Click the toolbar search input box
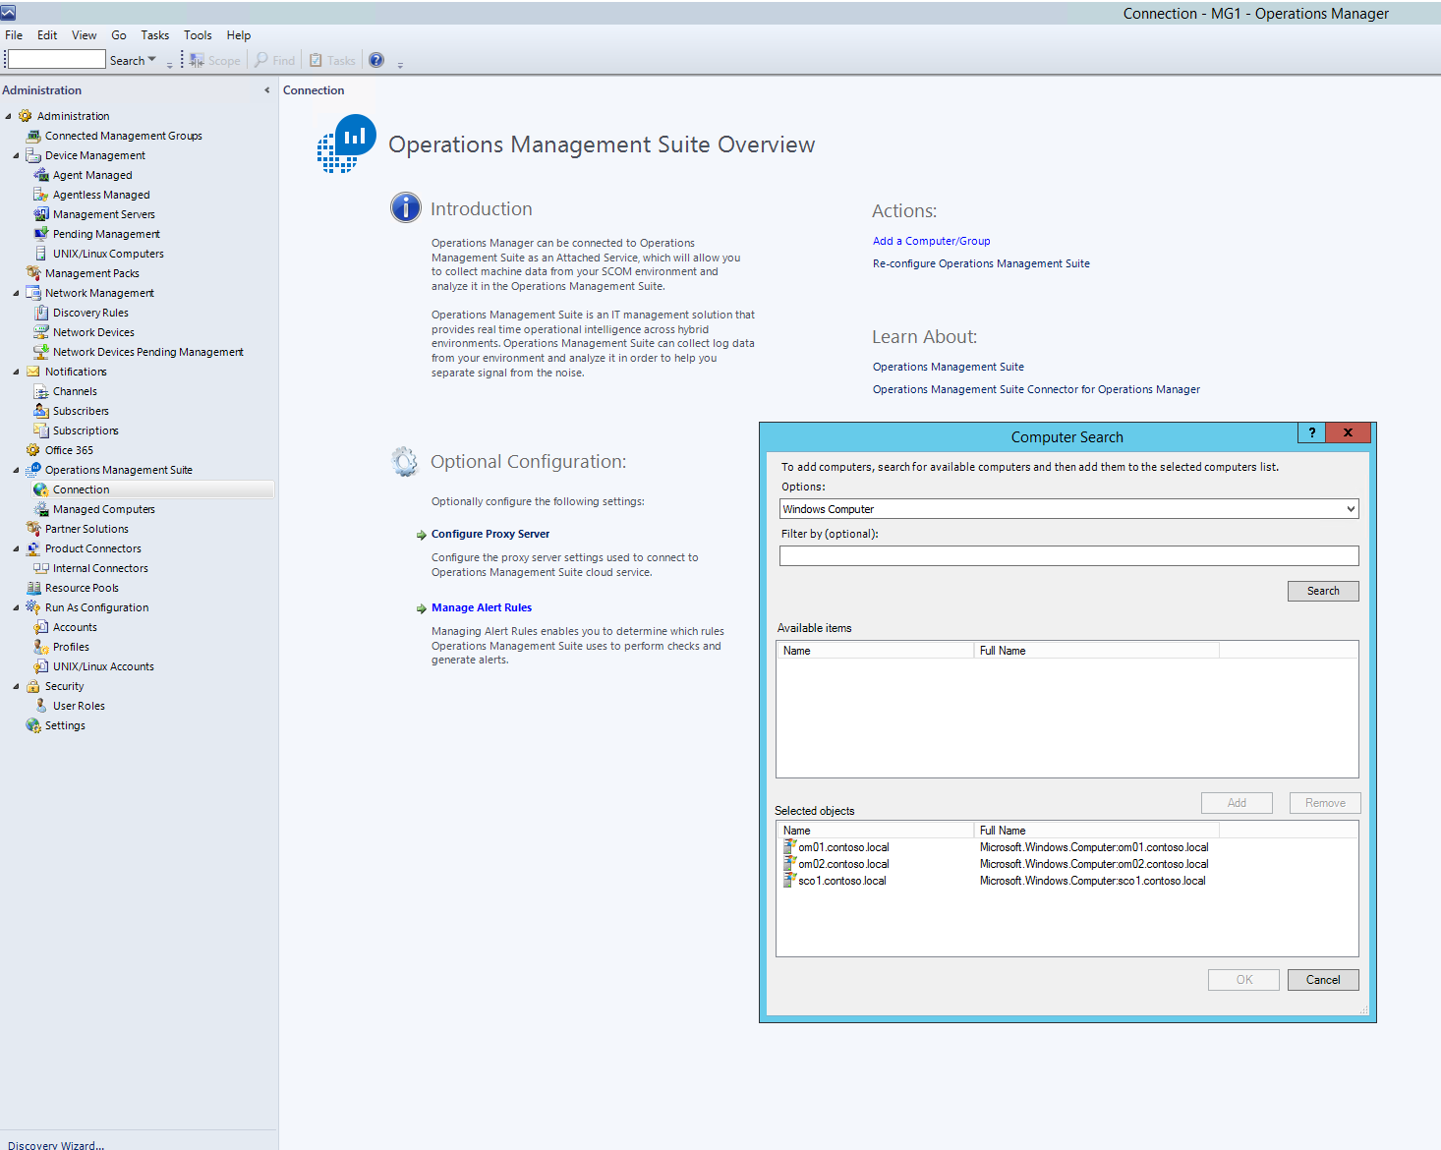This screenshot has width=1441, height=1150. tap(56, 60)
